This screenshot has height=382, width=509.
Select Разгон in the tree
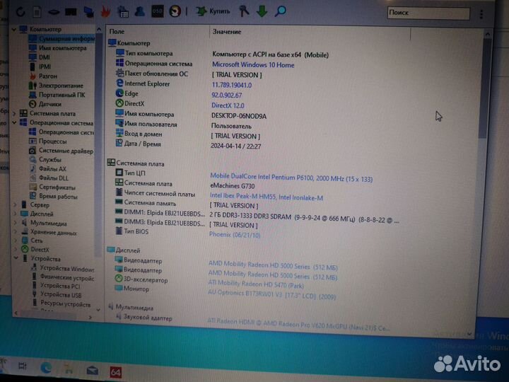48,76
